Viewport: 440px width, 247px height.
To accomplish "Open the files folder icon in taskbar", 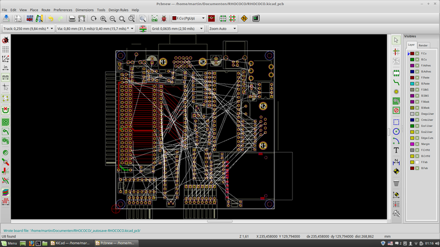I will tap(45, 243).
